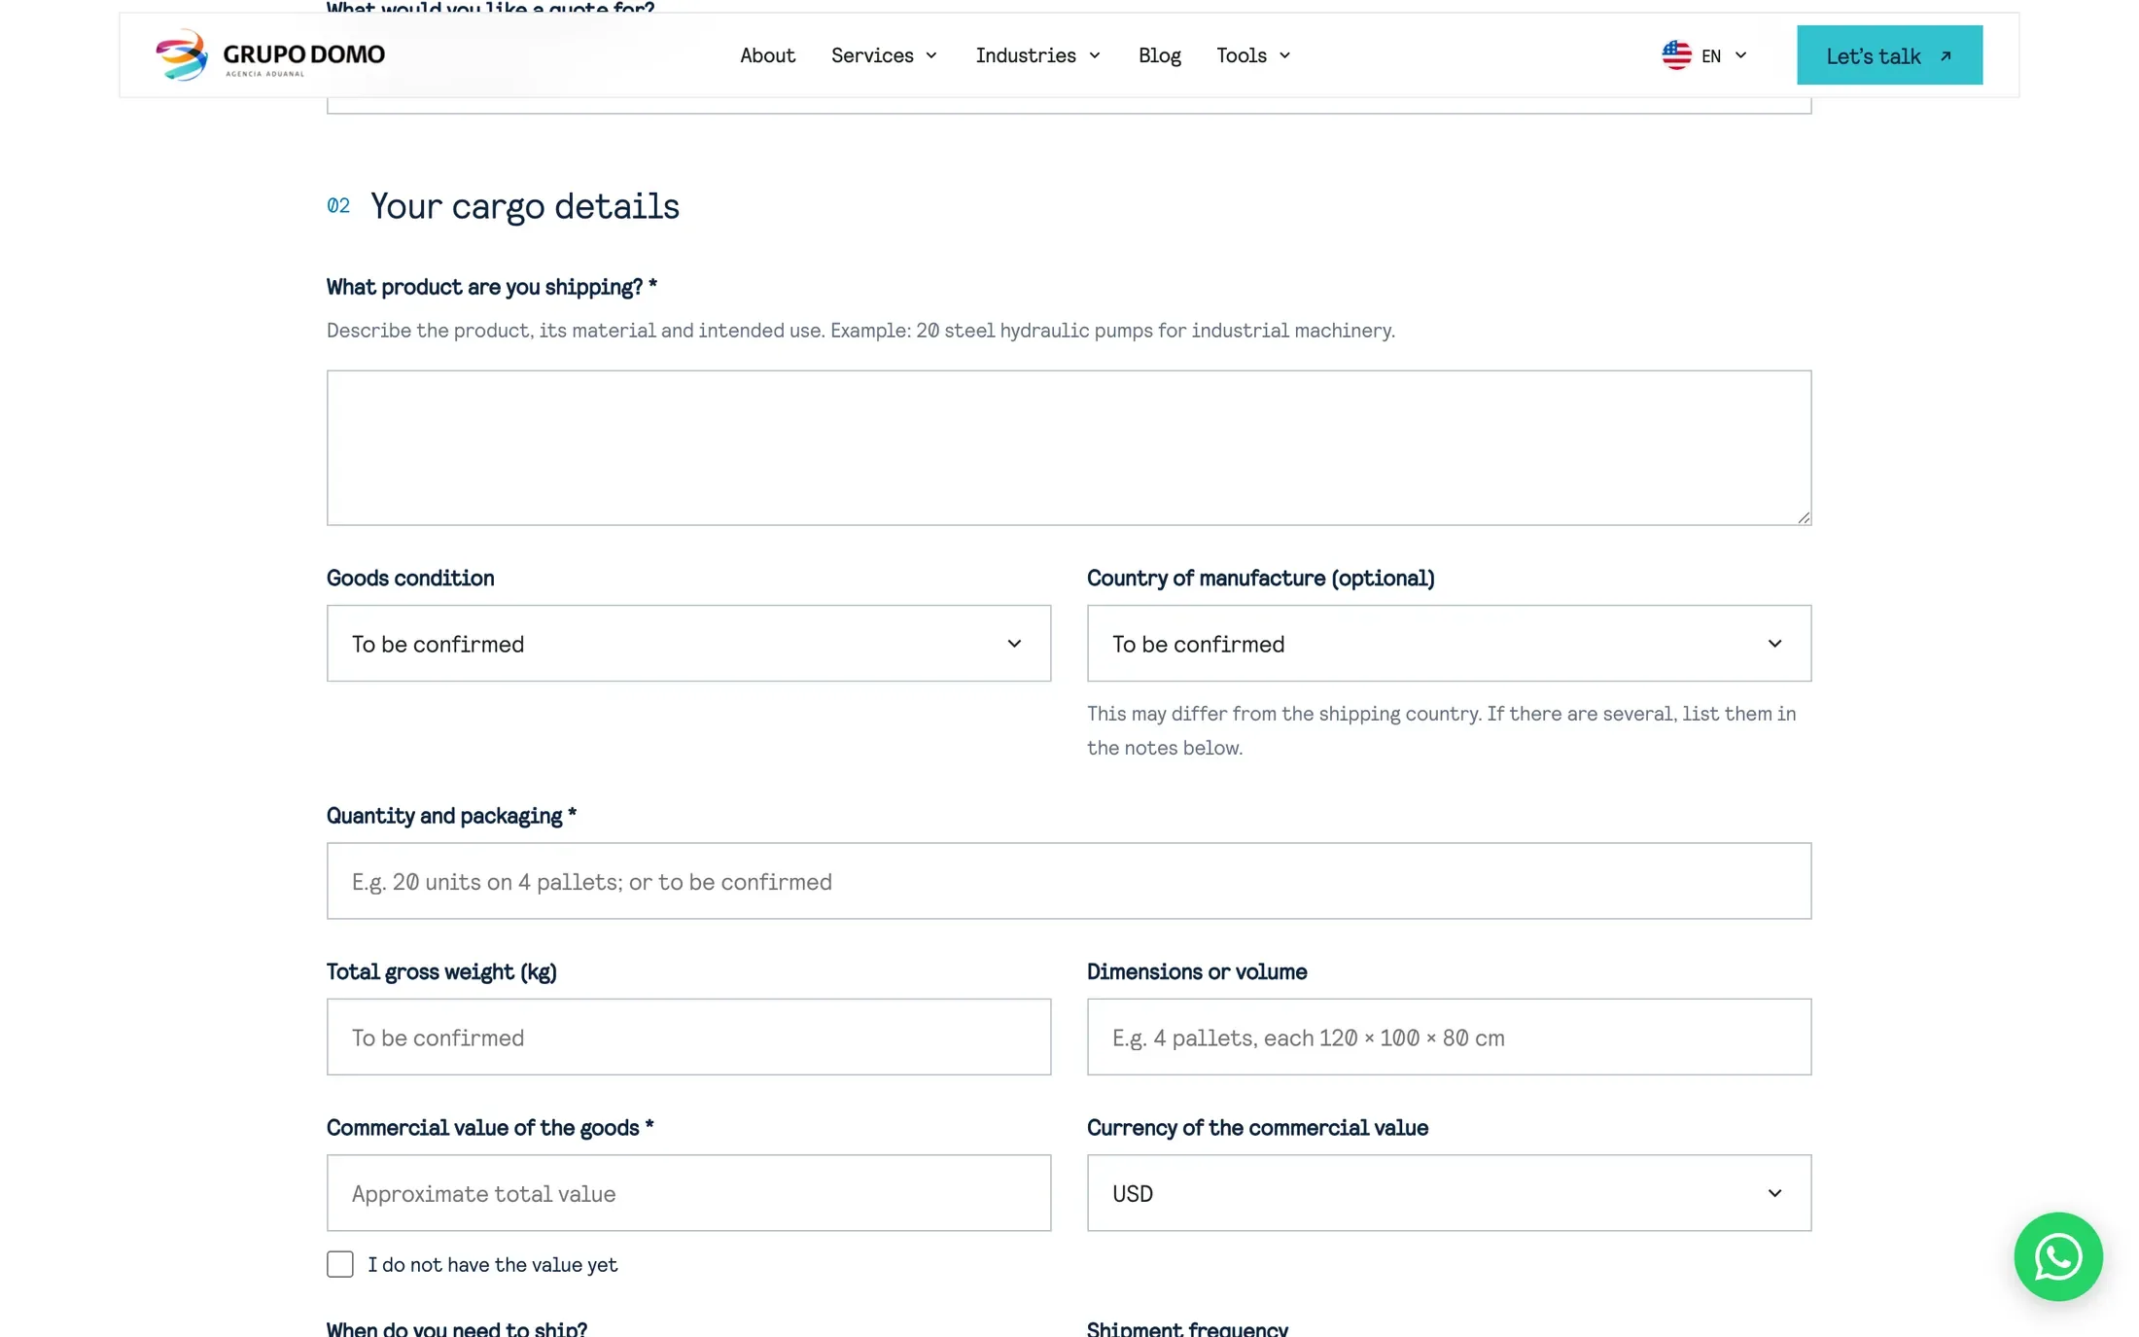Image resolution: width=2139 pixels, height=1337 pixels.
Task: Click the Dimensions or volume field
Action: coord(1449,1037)
